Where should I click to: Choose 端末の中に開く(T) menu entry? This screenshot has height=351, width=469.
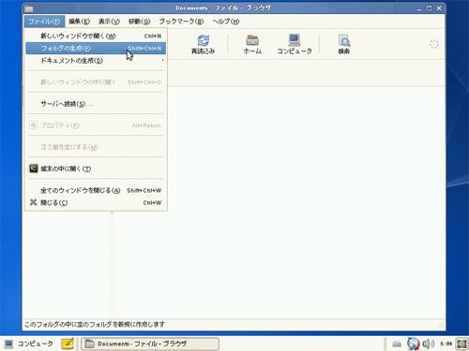tap(96, 168)
